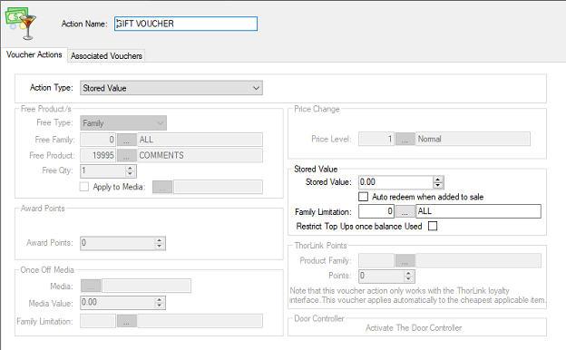
Task: Decrease Award Points with down arrow
Action: [160, 246]
